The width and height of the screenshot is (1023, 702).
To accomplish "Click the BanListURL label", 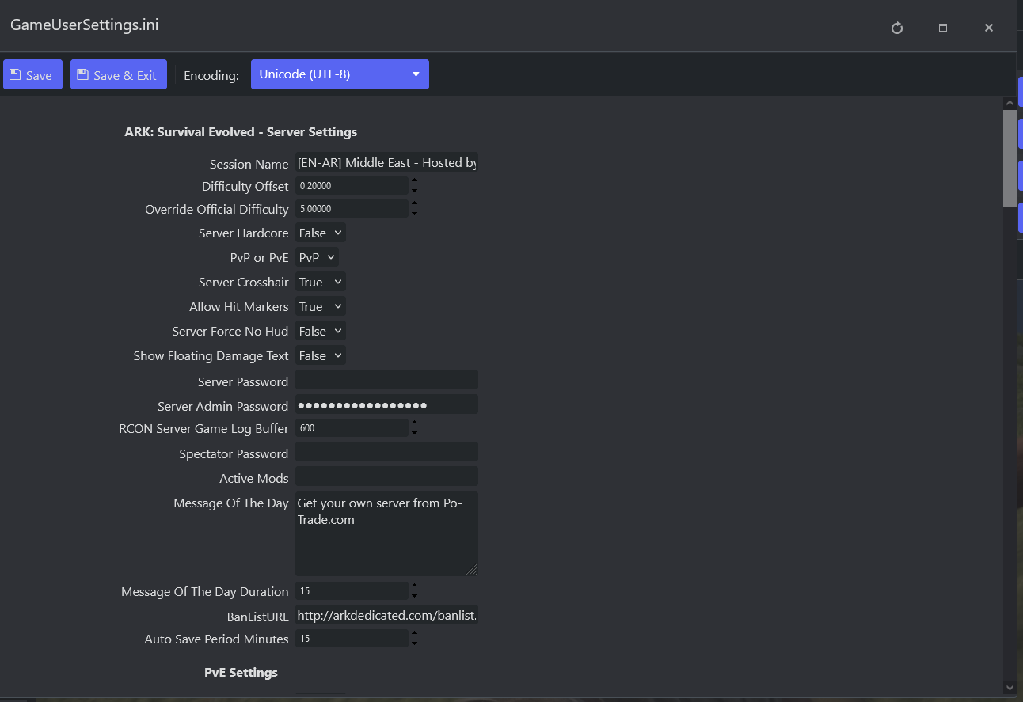I will pyautogui.click(x=257, y=617).
